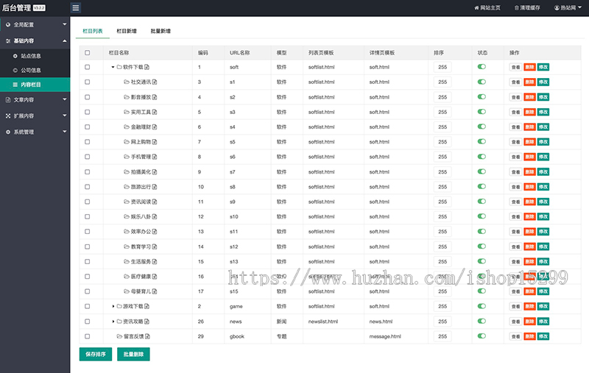Collapse the 软件下载 tree node arrow
This screenshot has height=373, width=589.
113,67
